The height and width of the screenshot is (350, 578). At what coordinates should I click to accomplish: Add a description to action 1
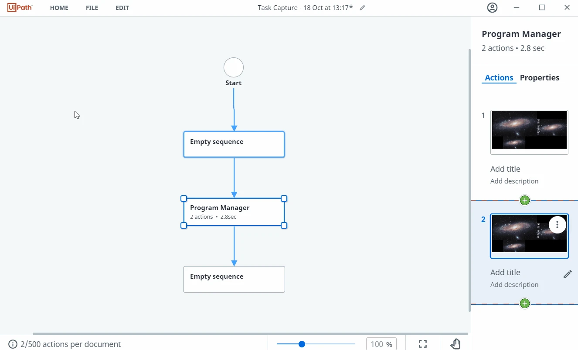point(514,181)
